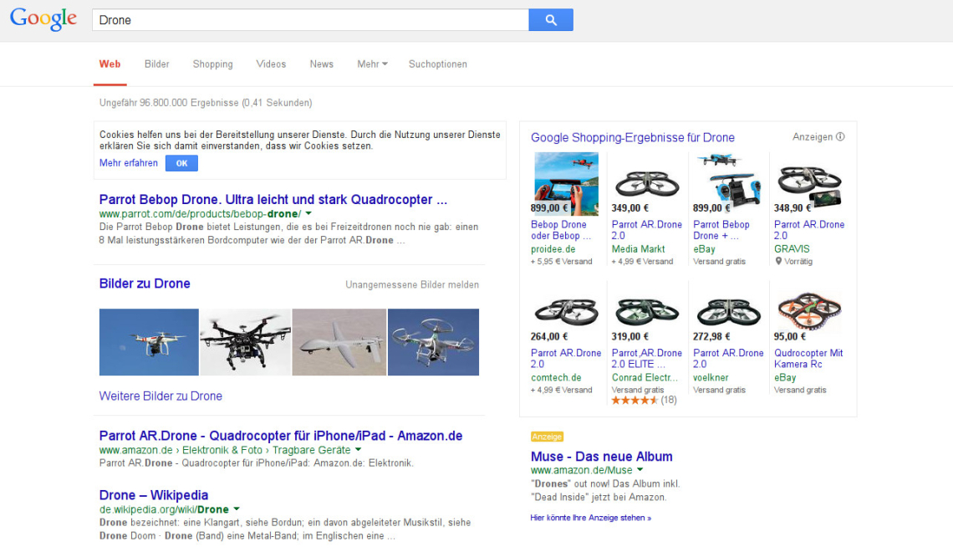
Task: Open the Suchoptionen search tools
Action: pyautogui.click(x=437, y=64)
